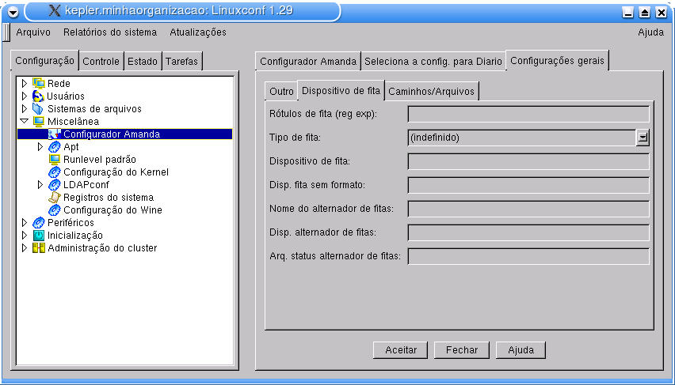
Task: Expand the Rede tree node
Action: (x=24, y=83)
